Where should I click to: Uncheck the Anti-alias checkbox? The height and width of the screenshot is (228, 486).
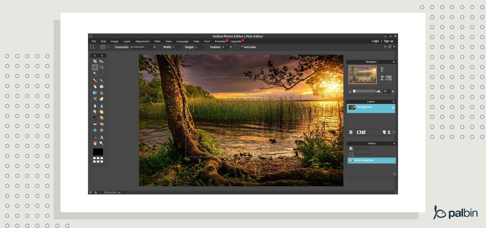pyautogui.click(x=242, y=47)
